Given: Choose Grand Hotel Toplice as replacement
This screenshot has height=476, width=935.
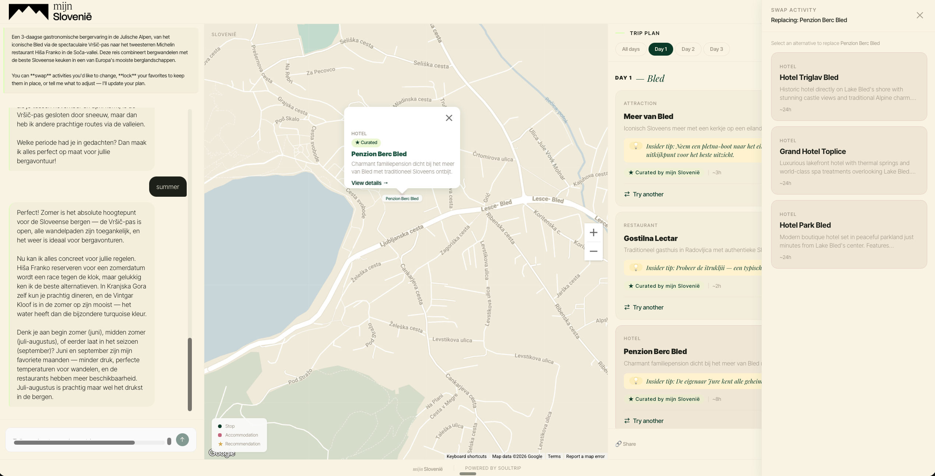Looking at the screenshot, I should pos(849,160).
